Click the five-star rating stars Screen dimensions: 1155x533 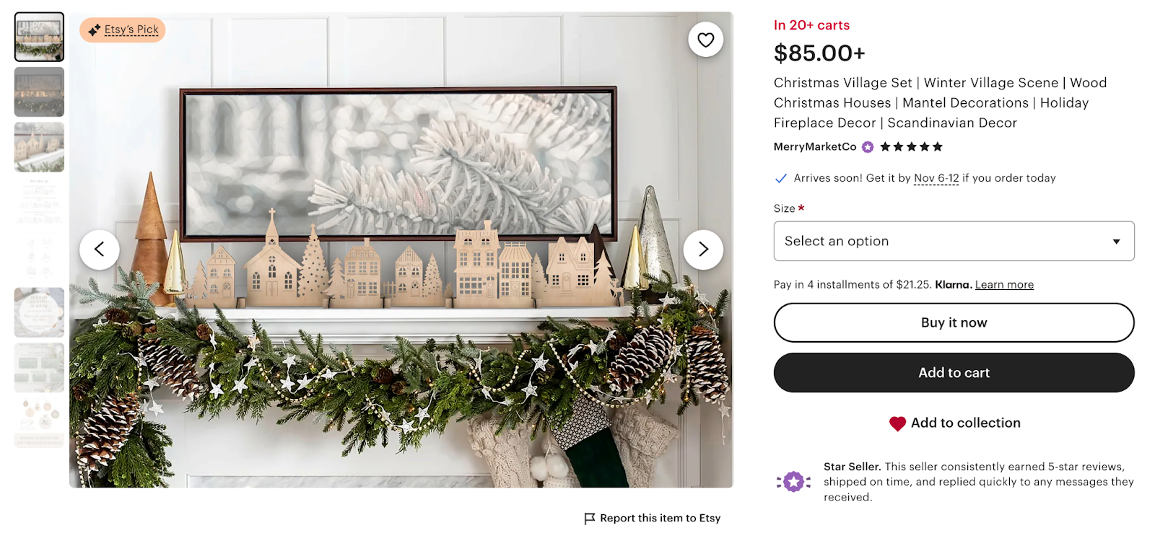[911, 147]
